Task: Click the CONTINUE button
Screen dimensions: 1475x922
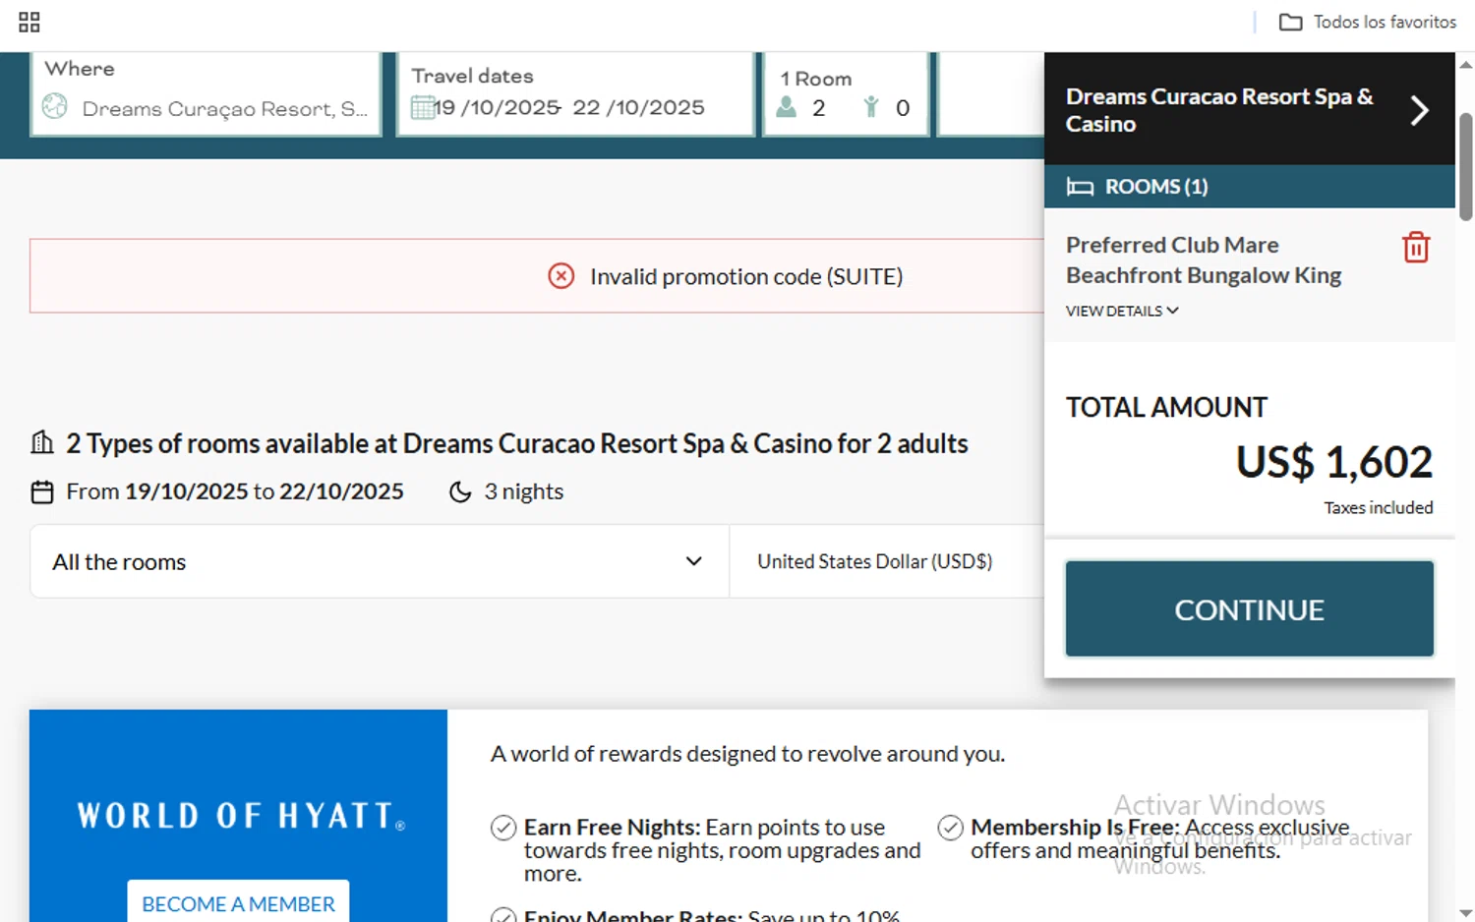Action: (1250, 609)
